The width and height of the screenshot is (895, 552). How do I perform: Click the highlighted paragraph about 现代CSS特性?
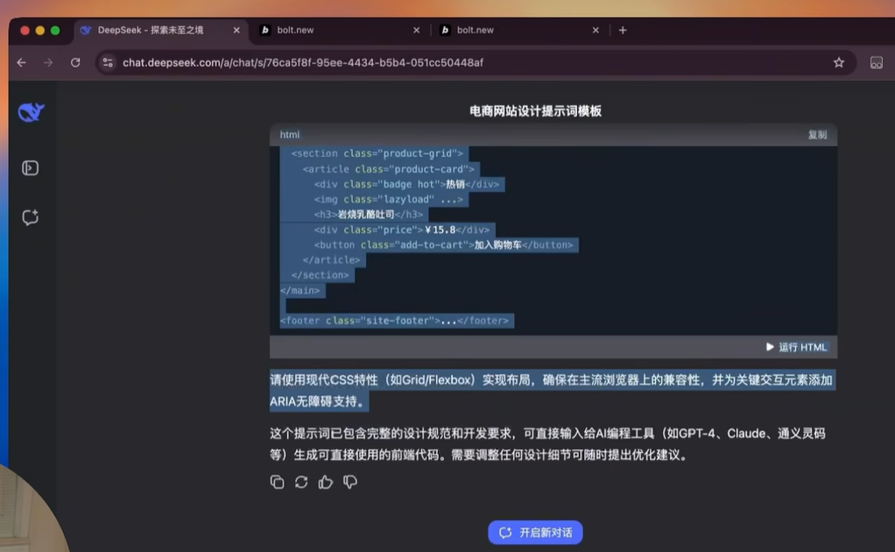(x=552, y=391)
